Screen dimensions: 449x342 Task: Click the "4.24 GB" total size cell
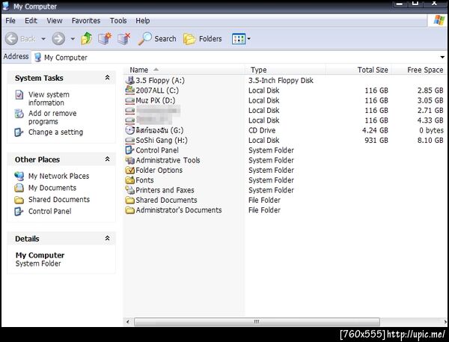coord(375,130)
